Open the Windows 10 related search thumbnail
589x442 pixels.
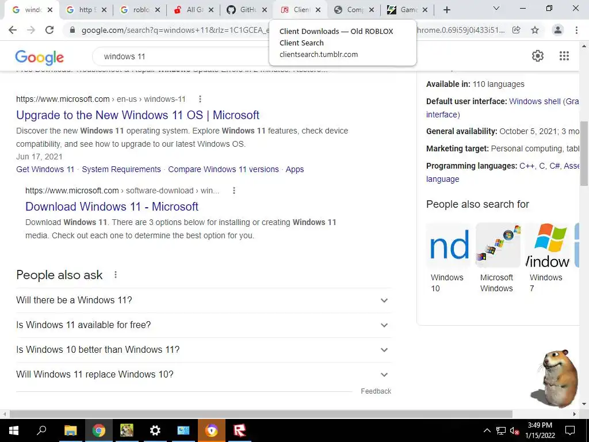click(x=448, y=258)
